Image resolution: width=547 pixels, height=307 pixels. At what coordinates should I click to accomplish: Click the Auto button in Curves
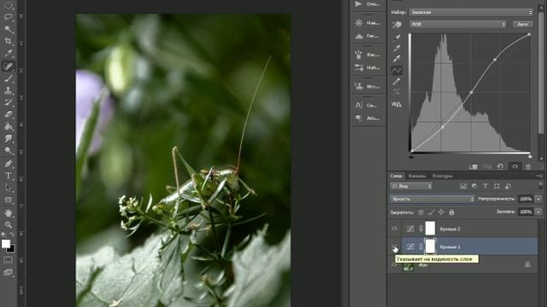pyautogui.click(x=522, y=24)
